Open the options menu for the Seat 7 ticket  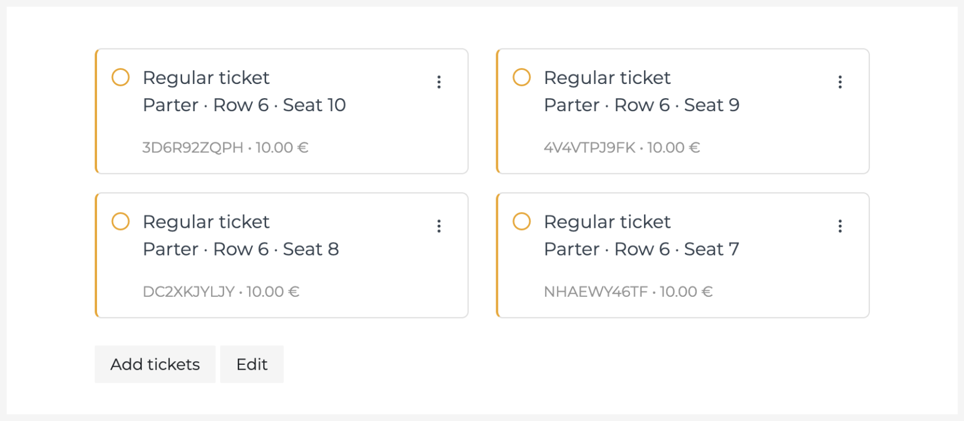[840, 226]
